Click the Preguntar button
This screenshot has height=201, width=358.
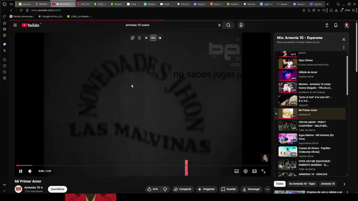(x=206, y=189)
